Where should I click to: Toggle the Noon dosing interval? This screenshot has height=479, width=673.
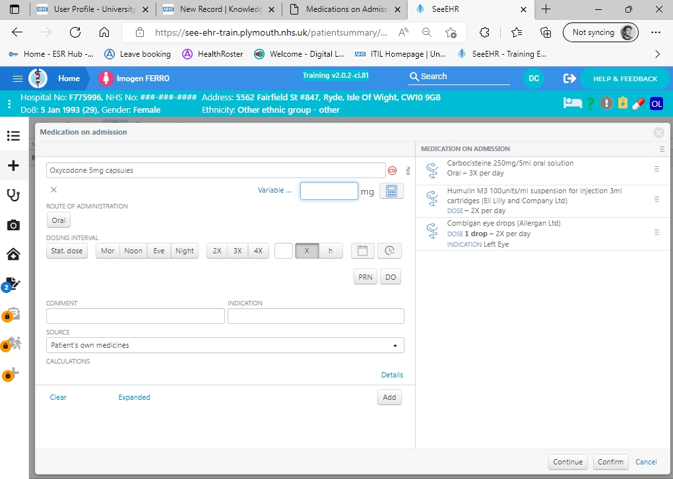click(x=133, y=251)
